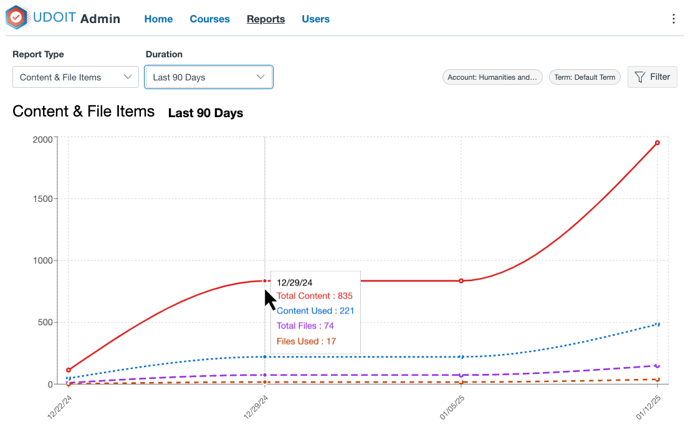Click the UDOIT logo icon
Image resolution: width=688 pixels, height=430 pixels.
pyautogui.click(x=17, y=18)
